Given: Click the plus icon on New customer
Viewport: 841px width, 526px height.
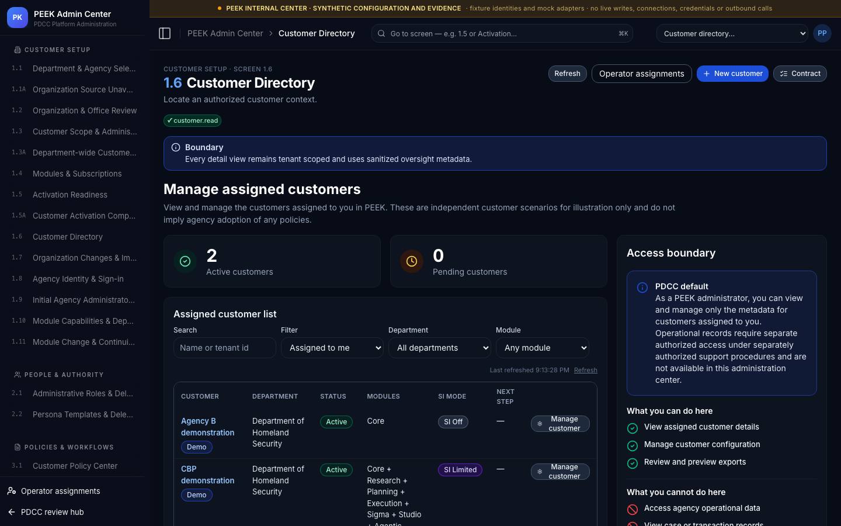Looking at the screenshot, I should pyautogui.click(x=707, y=74).
